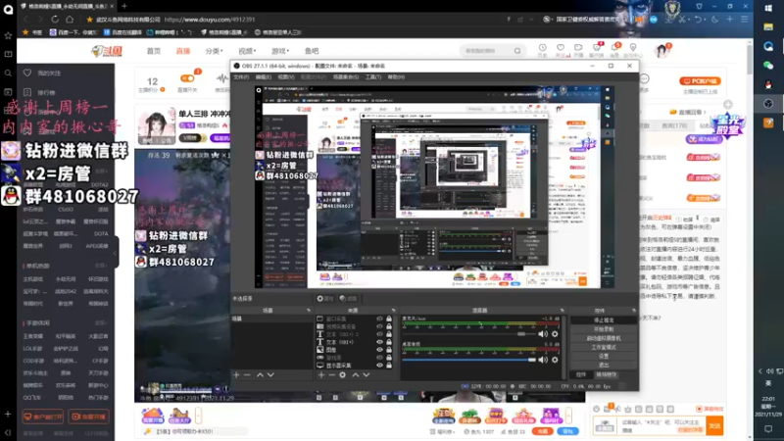Add a new scene with plus icon
The image size is (784, 441).
coord(236,374)
